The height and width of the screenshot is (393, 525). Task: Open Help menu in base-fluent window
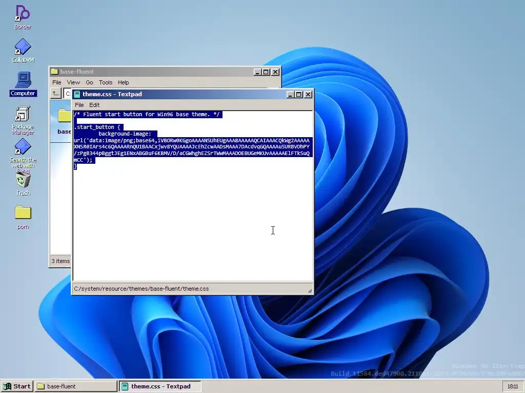(123, 82)
